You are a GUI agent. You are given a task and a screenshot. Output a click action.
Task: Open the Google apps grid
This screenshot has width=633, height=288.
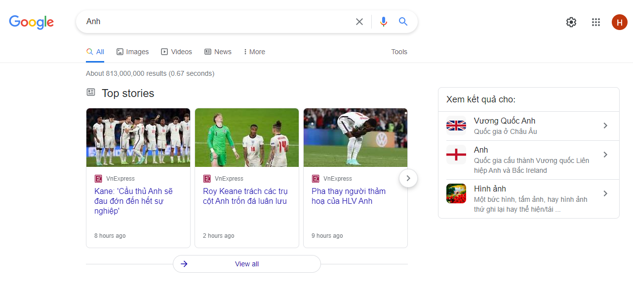[x=596, y=22]
